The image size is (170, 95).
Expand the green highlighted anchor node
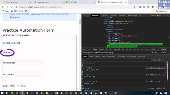(x=108, y=44)
